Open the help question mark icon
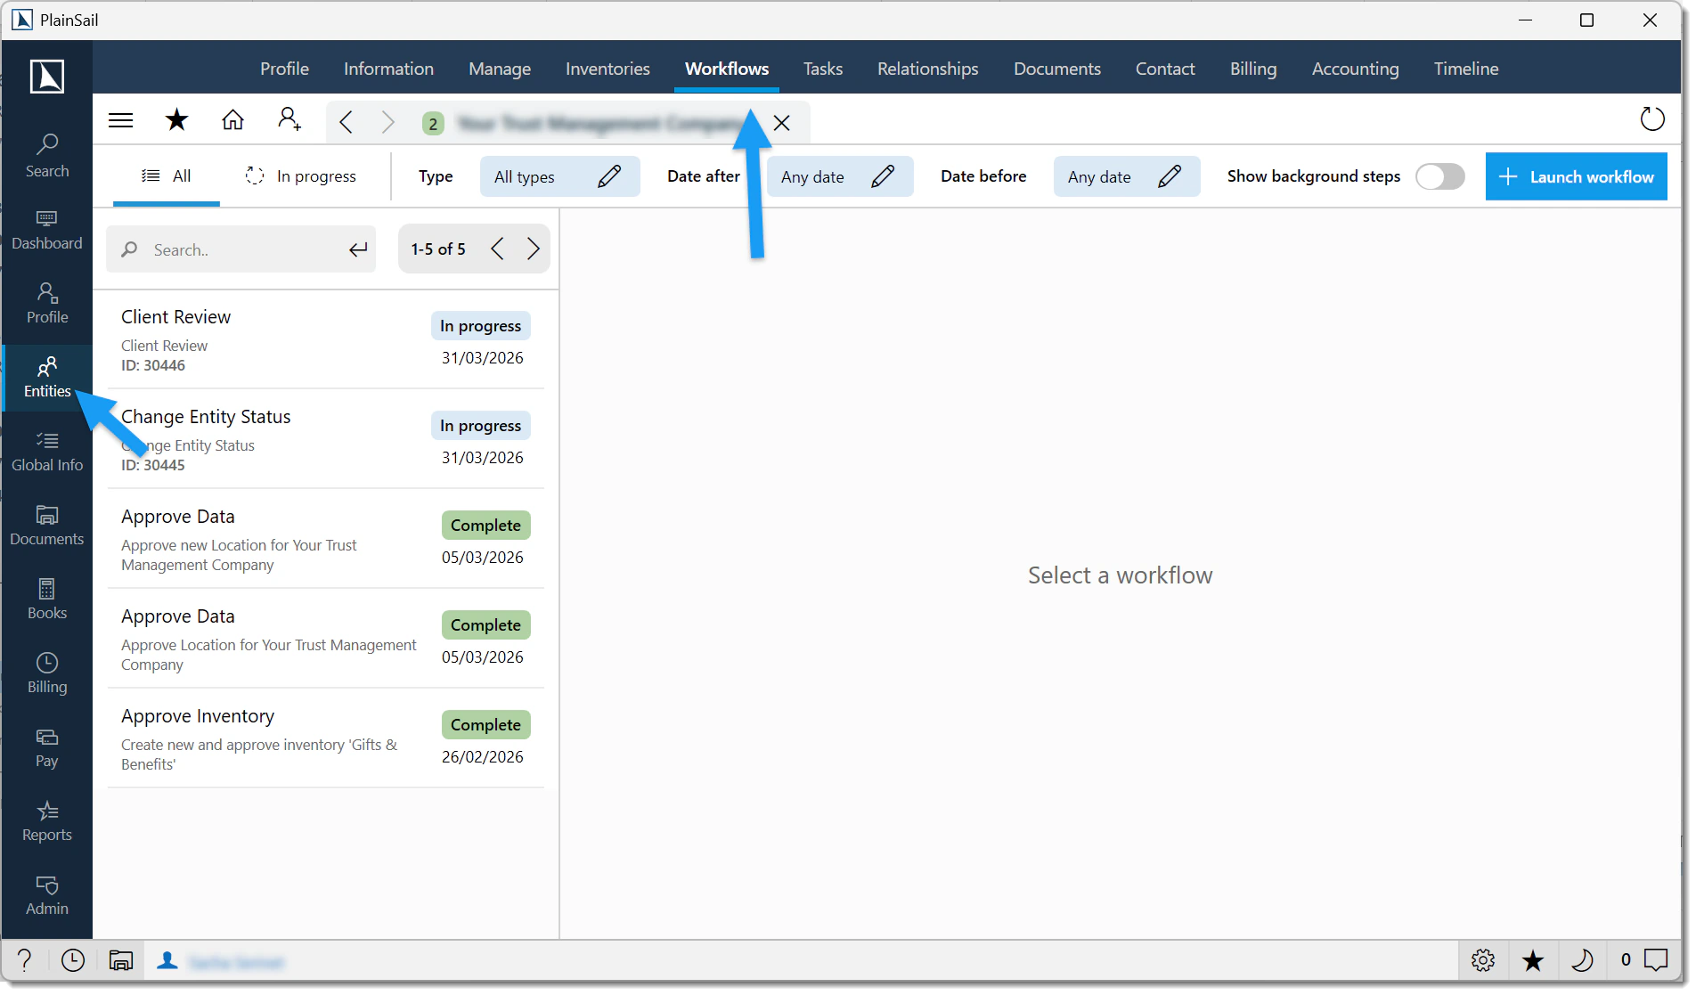The width and height of the screenshot is (1696, 995). [x=25, y=960]
